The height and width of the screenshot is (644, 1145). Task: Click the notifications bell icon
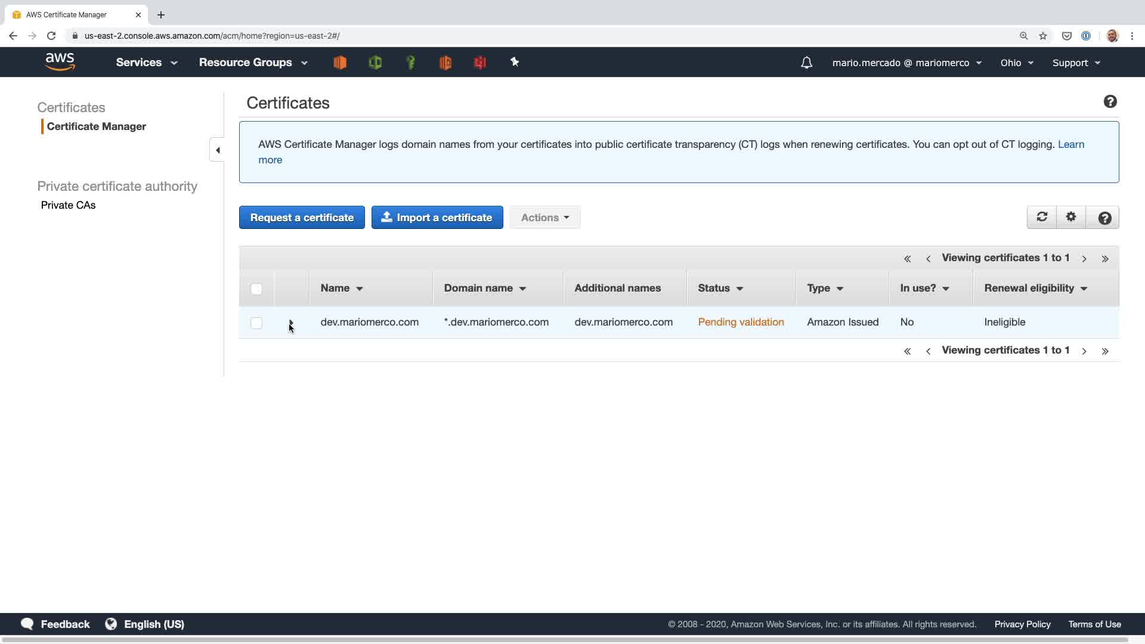coord(806,63)
